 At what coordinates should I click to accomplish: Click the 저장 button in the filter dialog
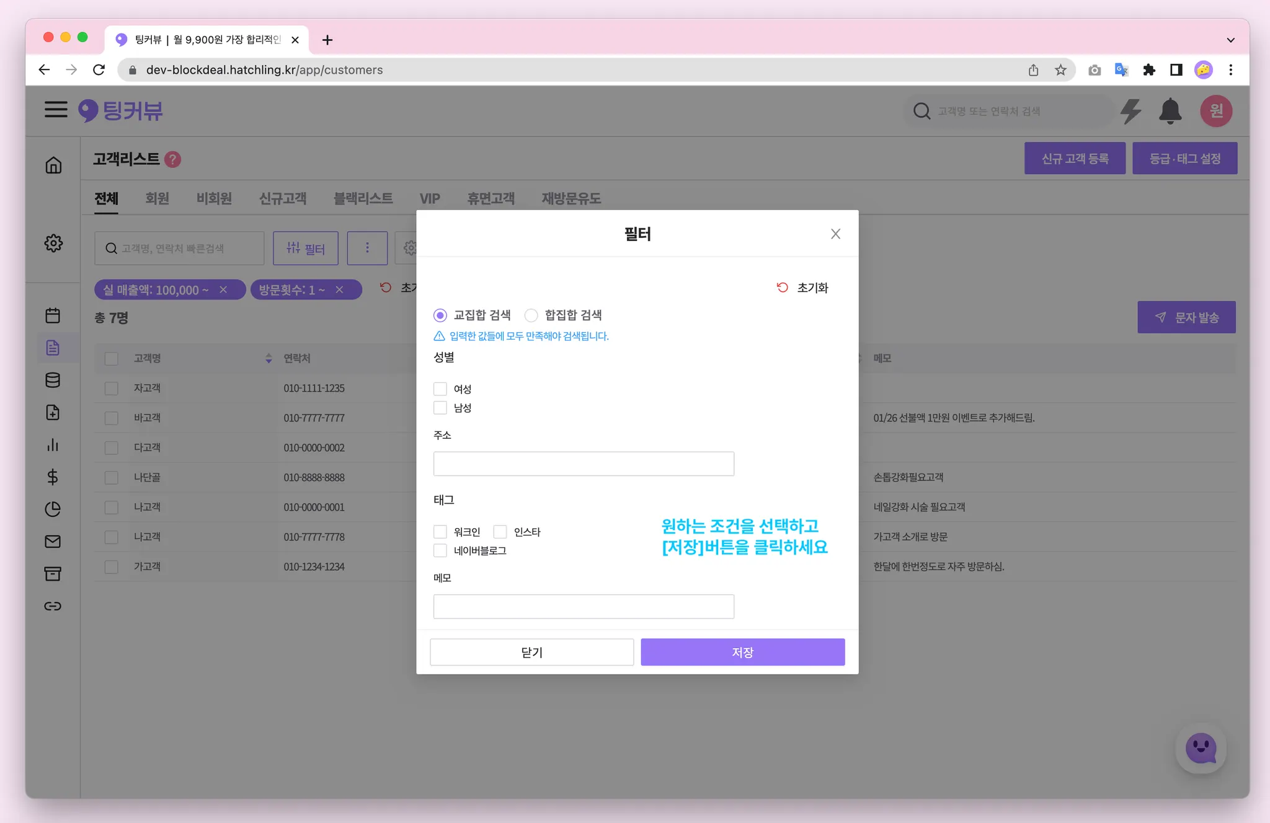pos(742,652)
